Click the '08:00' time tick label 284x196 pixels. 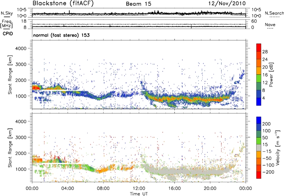click(103, 189)
